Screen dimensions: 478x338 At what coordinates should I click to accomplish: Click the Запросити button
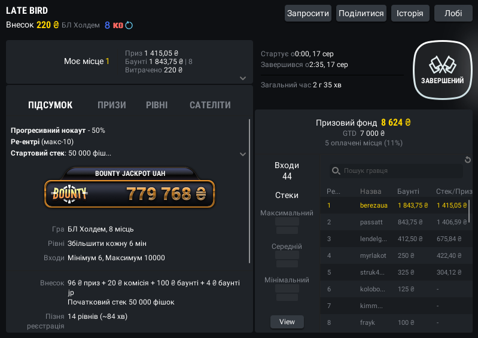point(308,13)
